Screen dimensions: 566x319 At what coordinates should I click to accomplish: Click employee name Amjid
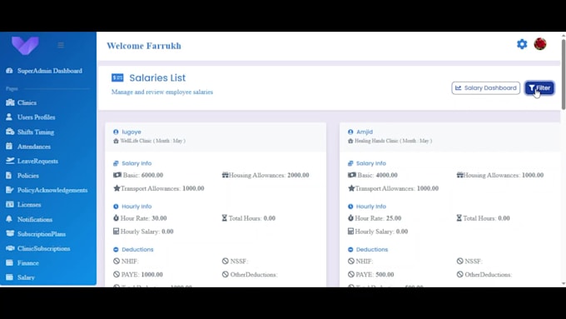click(x=365, y=132)
